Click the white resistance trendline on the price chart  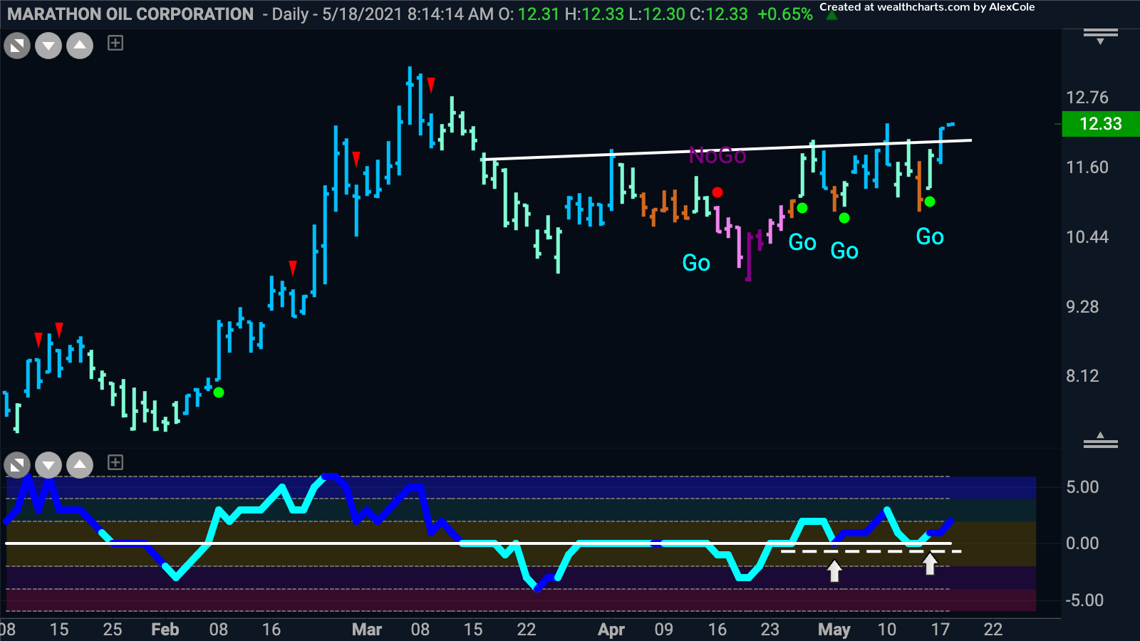[x=727, y=150]
